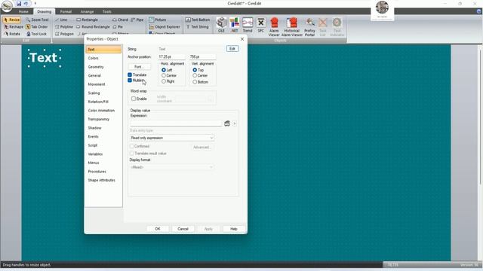Check the Word wrap Enable checkbox
The width and height of the screenshot is (483, 271).
pos(134,99)
